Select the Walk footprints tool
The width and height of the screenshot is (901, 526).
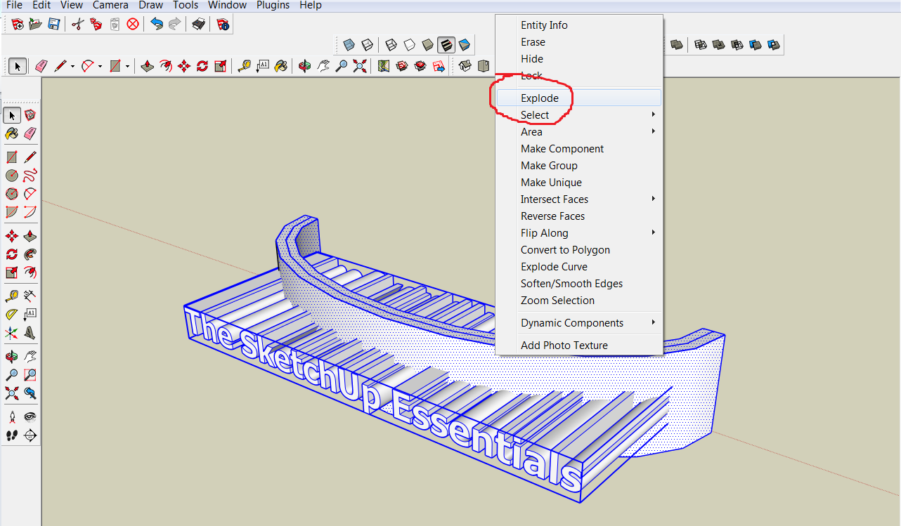point(12,435)
